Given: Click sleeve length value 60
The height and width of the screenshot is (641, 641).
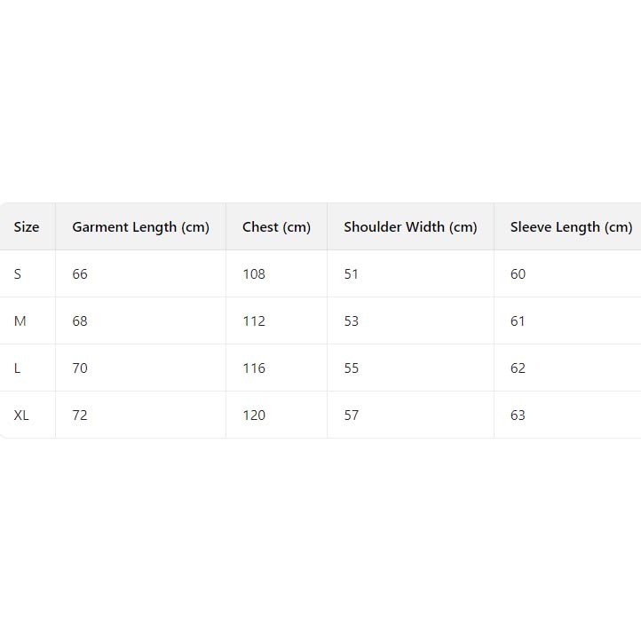Looking at the screenshot, I should [518, 274].
